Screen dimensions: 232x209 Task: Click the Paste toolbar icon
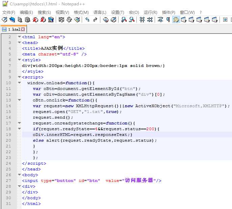click(x=77, y=20)
